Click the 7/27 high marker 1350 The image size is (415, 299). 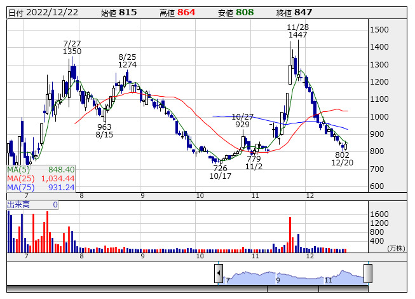[72, 52]
